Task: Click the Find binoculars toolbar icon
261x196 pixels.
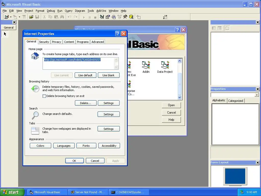Action: (x=62, y=17)
